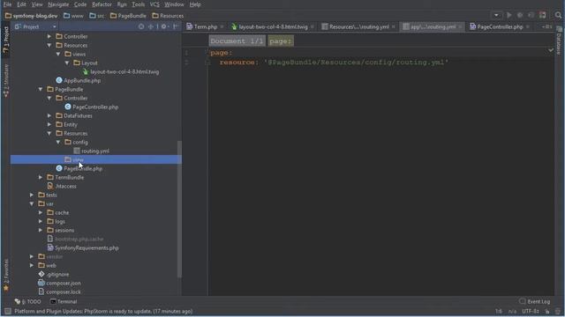565x317 pixels.
Task: Collapse the config folder under PageBundle Resources
Action: point(58,142)
